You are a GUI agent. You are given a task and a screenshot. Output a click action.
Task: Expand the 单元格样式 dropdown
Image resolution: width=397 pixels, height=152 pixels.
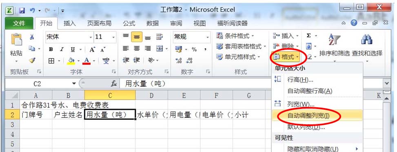(x=259, y=57)
